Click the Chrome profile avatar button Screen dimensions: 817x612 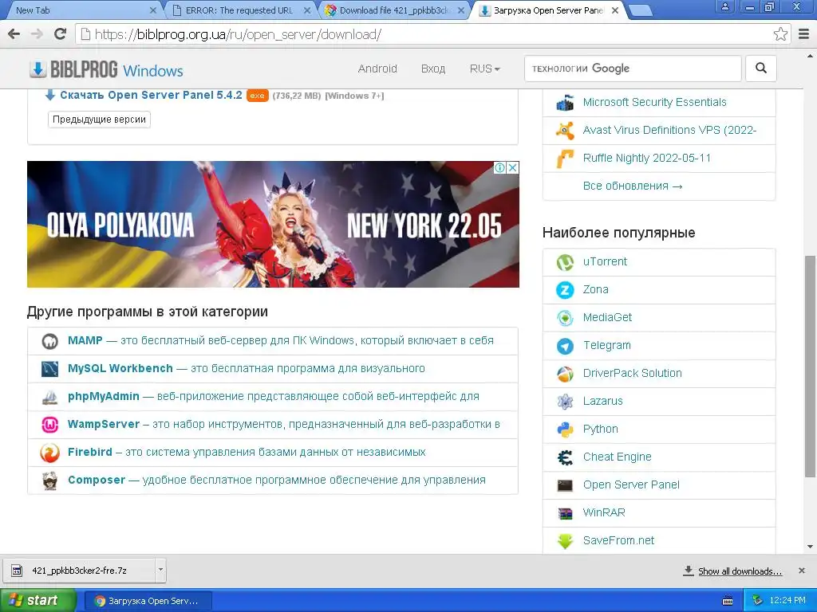[x=724, y=6]
